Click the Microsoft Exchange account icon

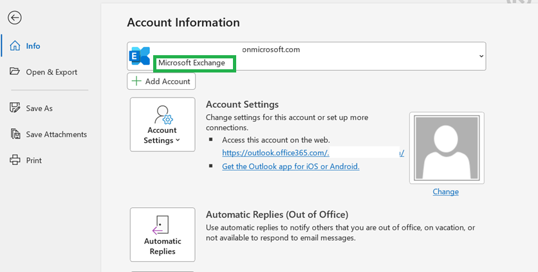(x=139, y=56)
